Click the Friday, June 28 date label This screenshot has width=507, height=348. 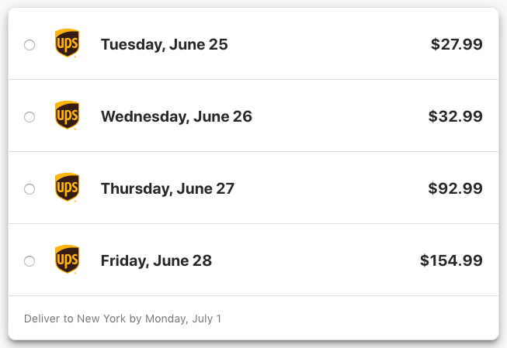tap(156, 261)
